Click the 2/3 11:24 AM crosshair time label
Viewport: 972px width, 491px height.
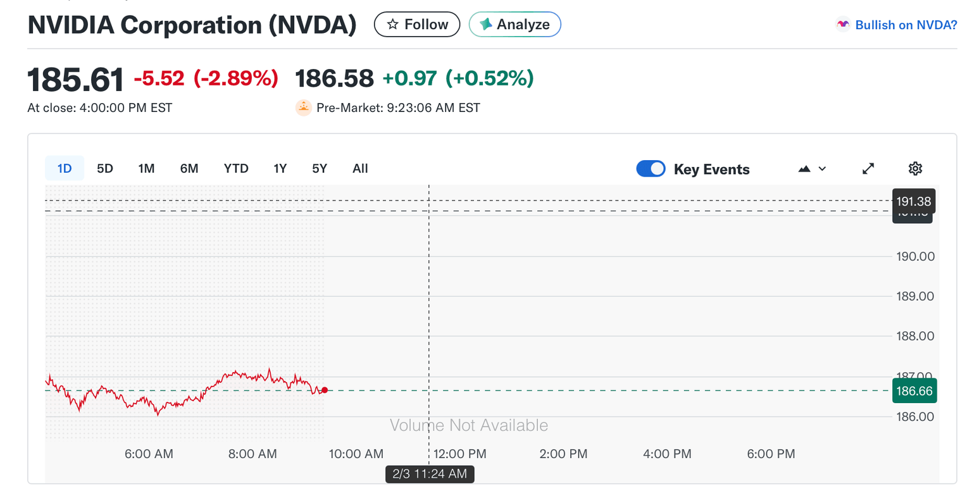430,473
